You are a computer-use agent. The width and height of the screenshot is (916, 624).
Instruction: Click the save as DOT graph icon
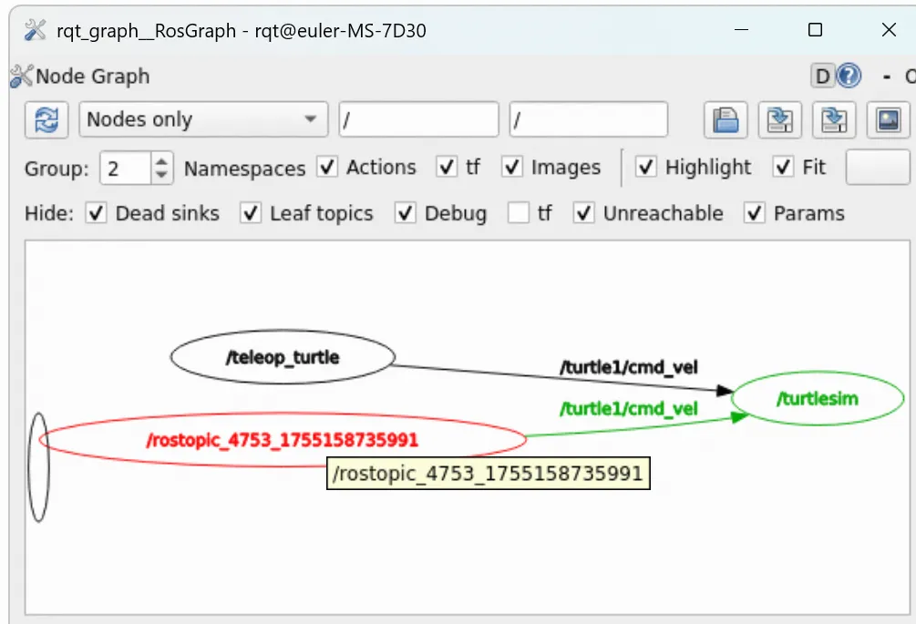[780, 120]
